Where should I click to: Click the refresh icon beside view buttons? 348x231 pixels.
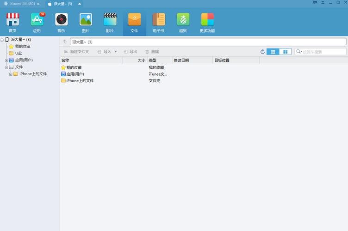(262, 52)
